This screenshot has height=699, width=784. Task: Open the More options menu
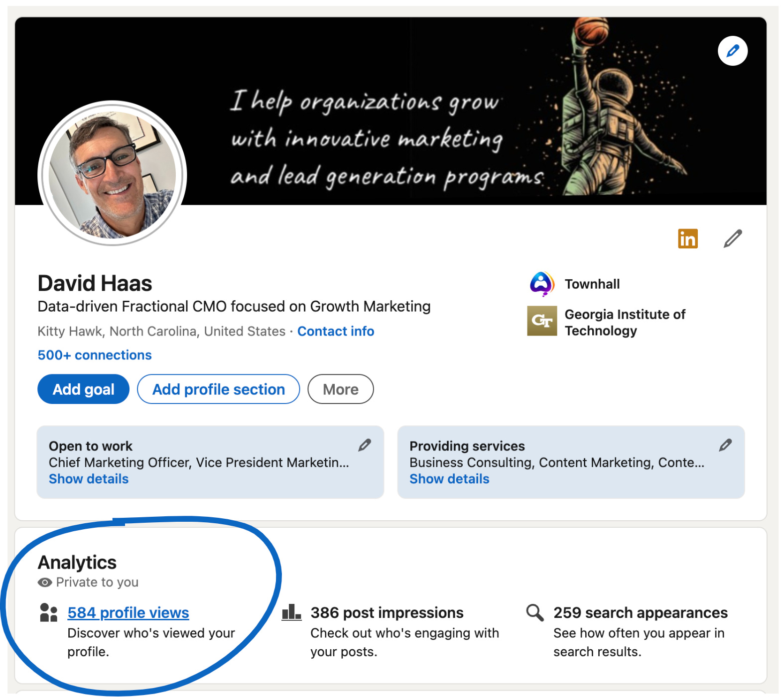click(x=341, y=389)
